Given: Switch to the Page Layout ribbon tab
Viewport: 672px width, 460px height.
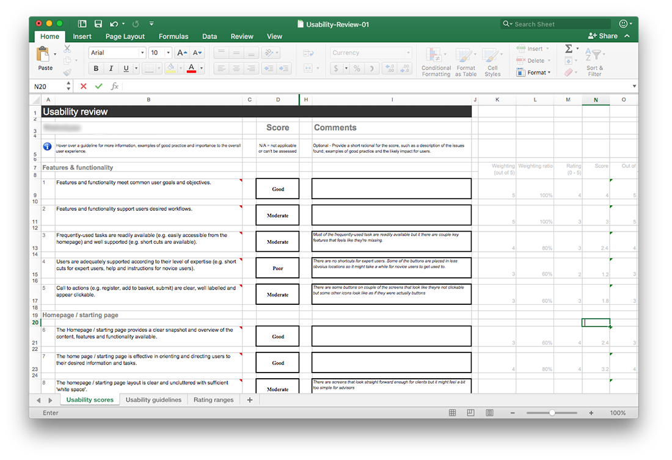Looking at the screenshot, I should pos(125,37).
